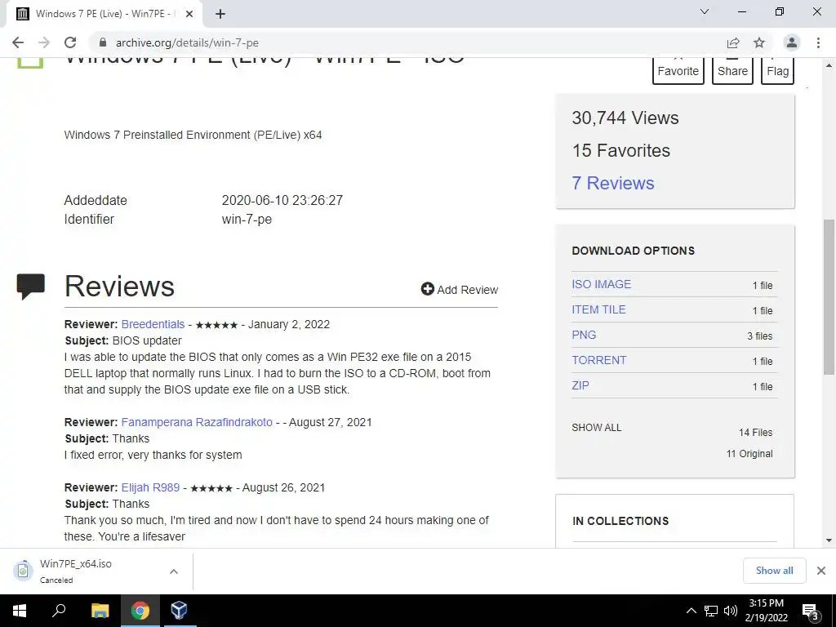Click the padlock site info icon
Image resolution: width=836 pixels, height=627 pixels.
(103, 42)
